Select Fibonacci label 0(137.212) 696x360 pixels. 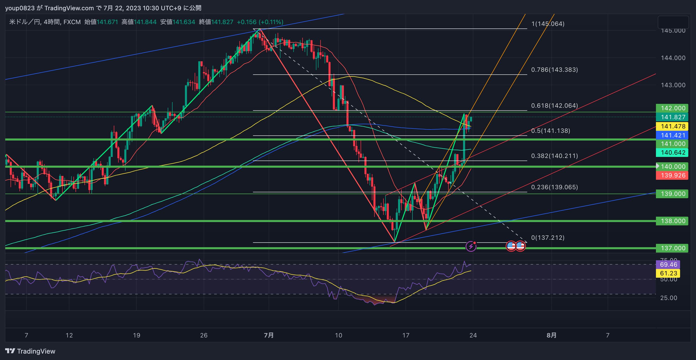pos(548,237)
